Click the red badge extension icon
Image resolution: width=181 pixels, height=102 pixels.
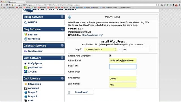click(176, 5)
